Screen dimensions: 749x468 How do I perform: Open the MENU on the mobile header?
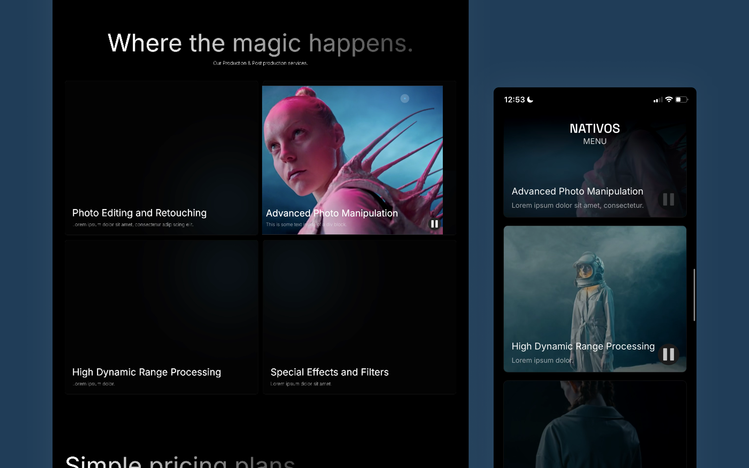pos(595,141)
